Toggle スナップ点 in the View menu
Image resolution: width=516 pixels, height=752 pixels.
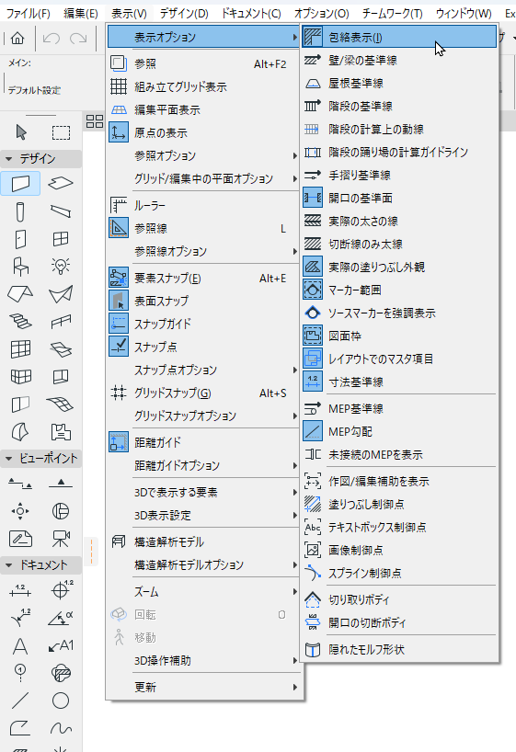[204, 347]
